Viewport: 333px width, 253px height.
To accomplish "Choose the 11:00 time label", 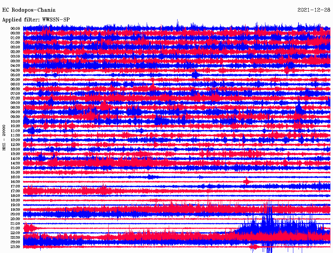I will tap(15, 130).
